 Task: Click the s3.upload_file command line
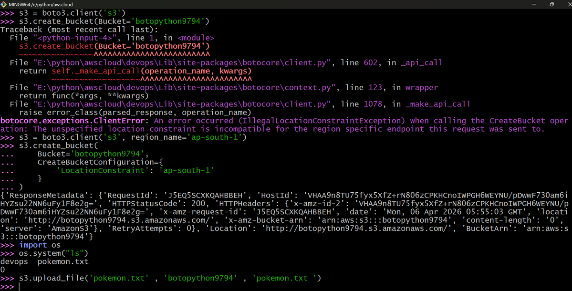(160, 278)
